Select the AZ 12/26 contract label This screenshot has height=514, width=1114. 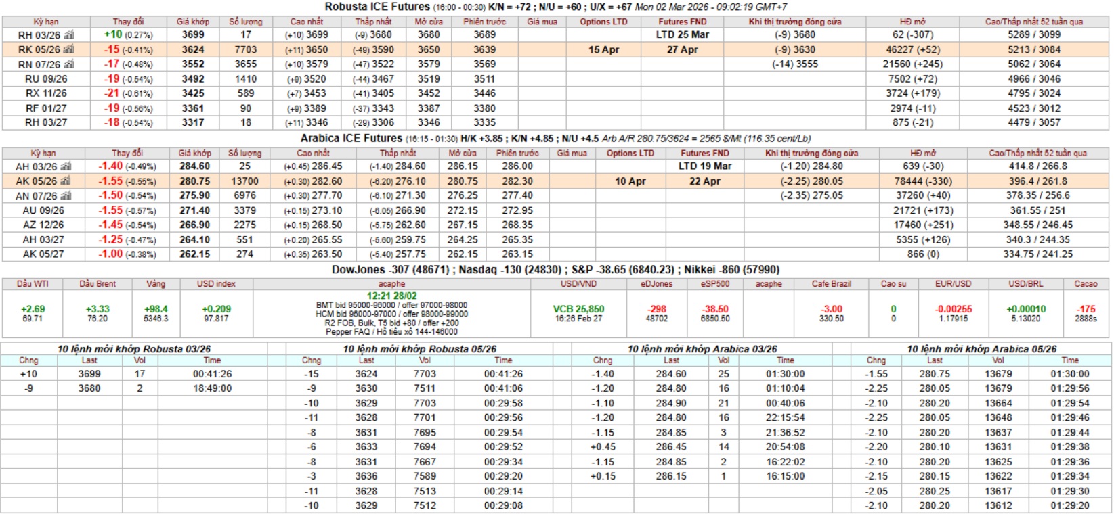point(43,225)
